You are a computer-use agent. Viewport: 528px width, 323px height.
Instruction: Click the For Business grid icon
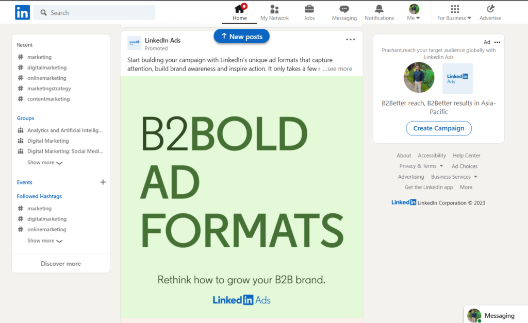tap(455, 9)
